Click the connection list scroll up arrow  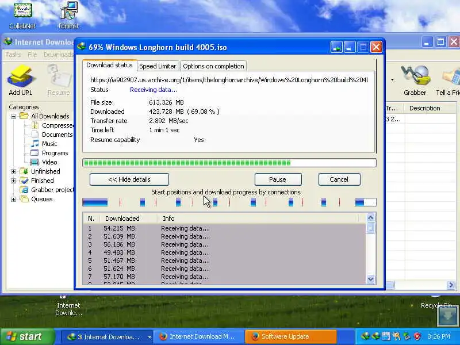(x=370, y=218)
